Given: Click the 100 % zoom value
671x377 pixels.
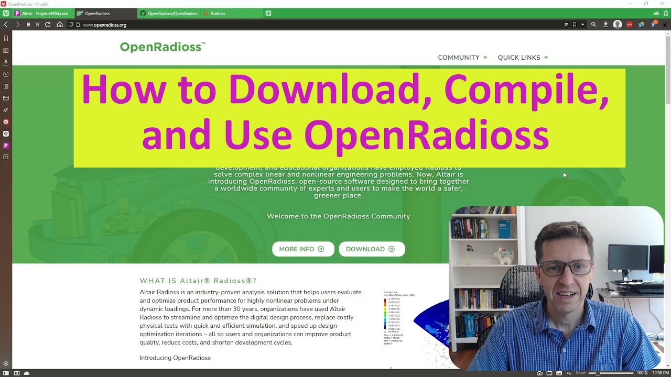Looking at the screenshot, I should pyautogui.click(x=642, y=373).
